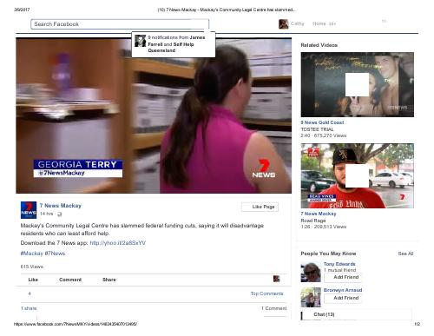Open the 4 reactions count
Screen dimensions: 434x336
30,293
